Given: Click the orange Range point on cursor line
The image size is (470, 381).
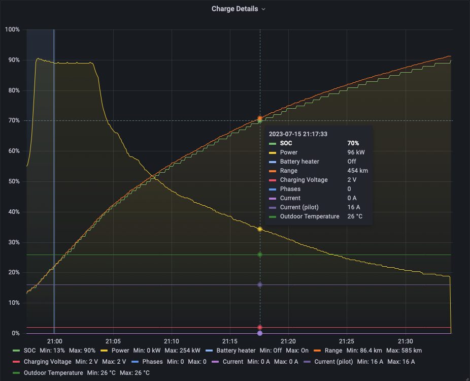Looking at the screenshot, I should point(260,118).
